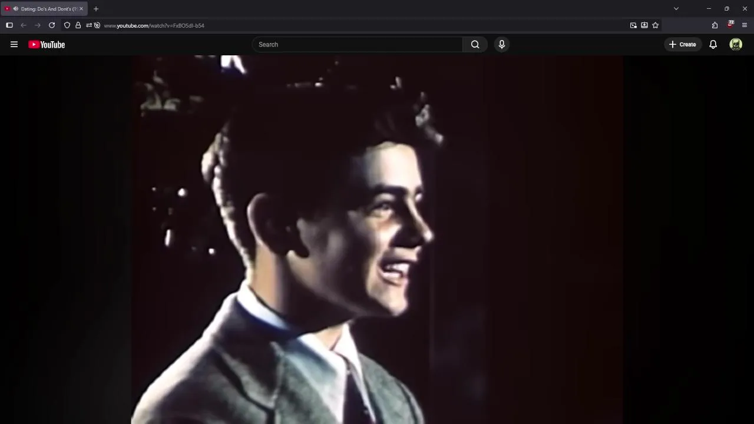Viewport: 754px width, 424px height.
Task: Mute the tab via speaker icon
Action: [15, 9]
